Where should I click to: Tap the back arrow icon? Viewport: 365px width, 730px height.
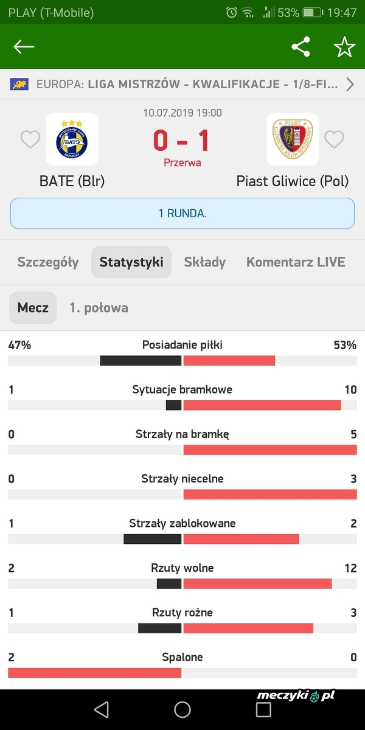24,47
